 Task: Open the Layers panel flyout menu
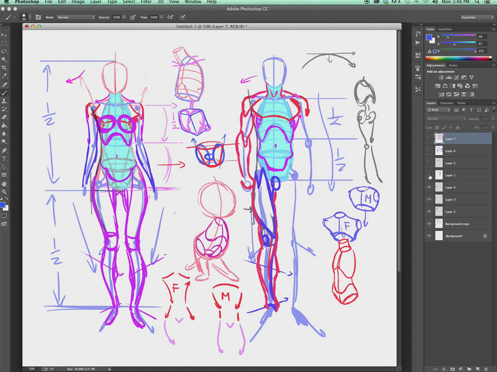pyautogui.click(x=493, y=103)
